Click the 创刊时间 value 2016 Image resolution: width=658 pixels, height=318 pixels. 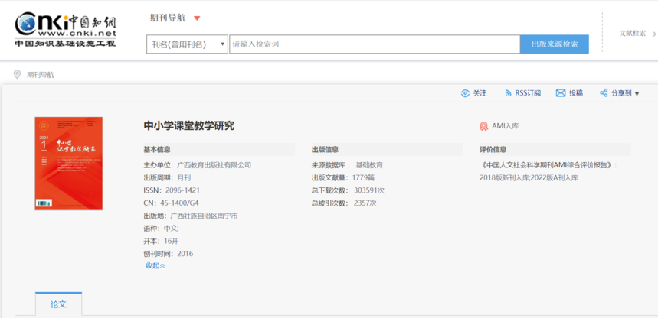(185, 254)
